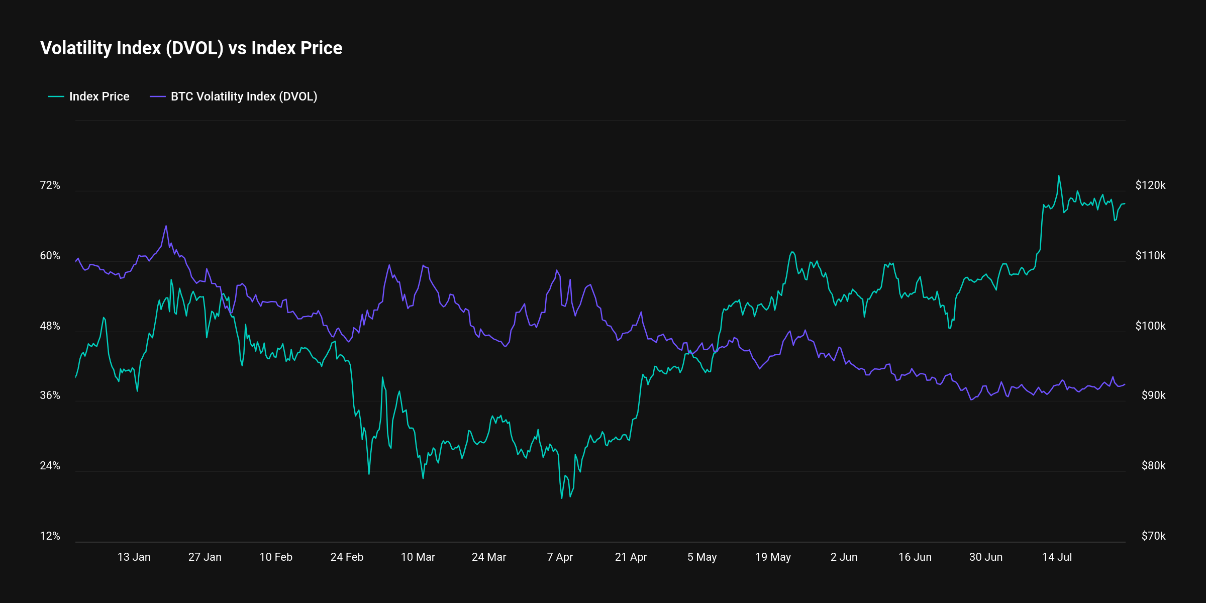Select the 48% left axis label

tap(50, 326)
